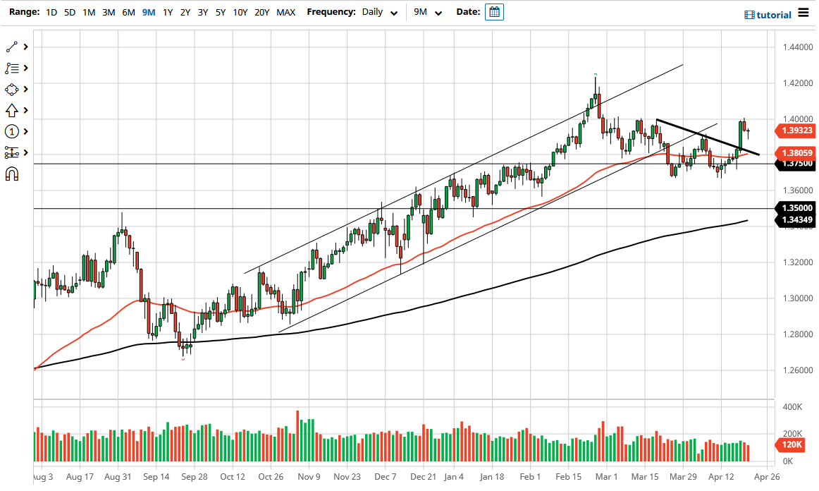The width and height of the screenshot is (819, 491).
Task: Click the tutorial film icon
Action: pos(749,15)
